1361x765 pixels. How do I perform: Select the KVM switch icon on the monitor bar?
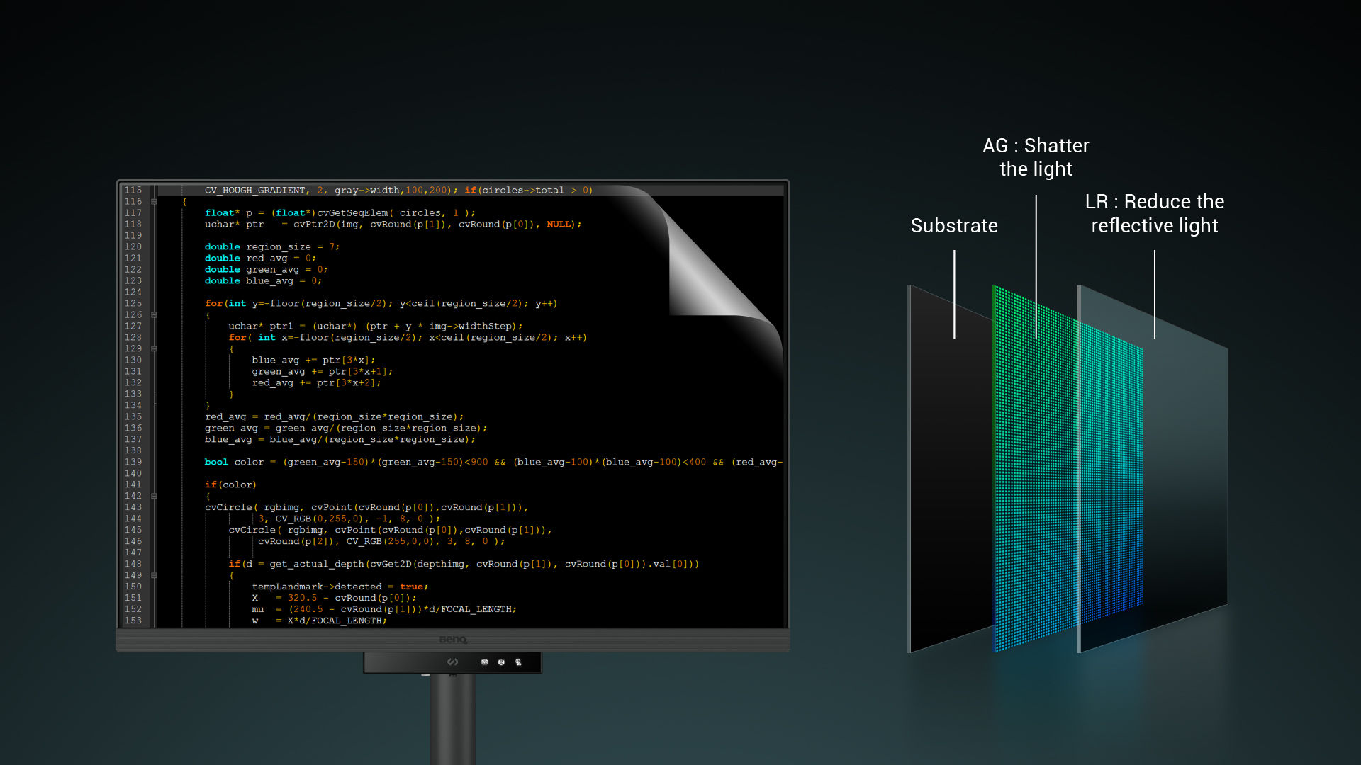pyautogui.click(x=485, y=662)
